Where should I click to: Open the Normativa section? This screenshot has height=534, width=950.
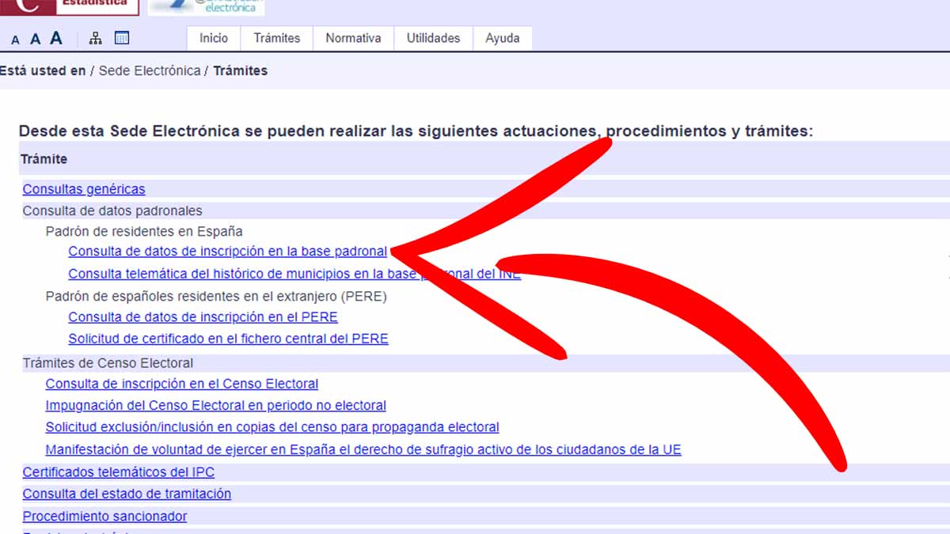[352, 37]
